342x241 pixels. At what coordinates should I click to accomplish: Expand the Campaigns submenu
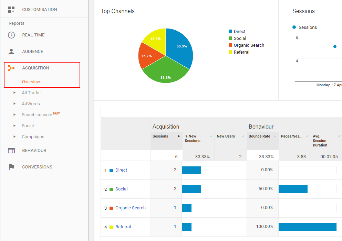[x=14, y=137]
